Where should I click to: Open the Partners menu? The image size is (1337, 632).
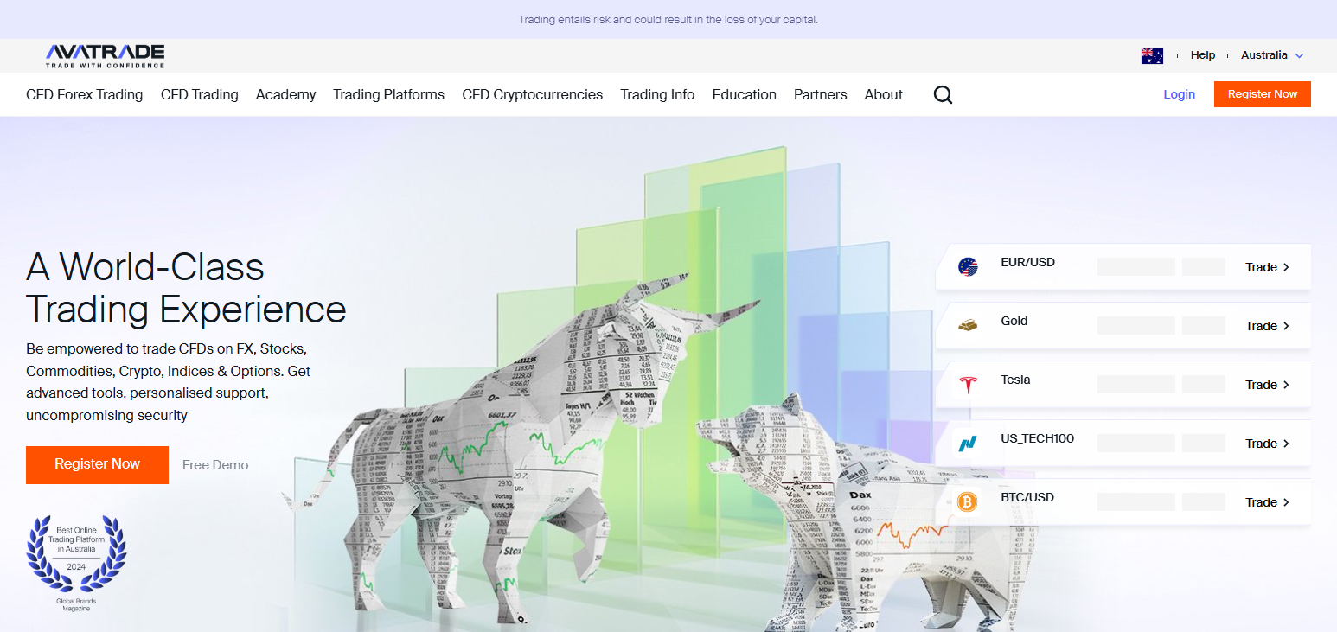pos(821,95)
